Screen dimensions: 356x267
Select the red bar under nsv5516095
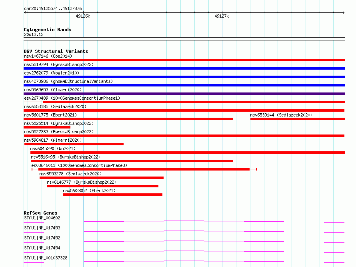click(132, 161)
